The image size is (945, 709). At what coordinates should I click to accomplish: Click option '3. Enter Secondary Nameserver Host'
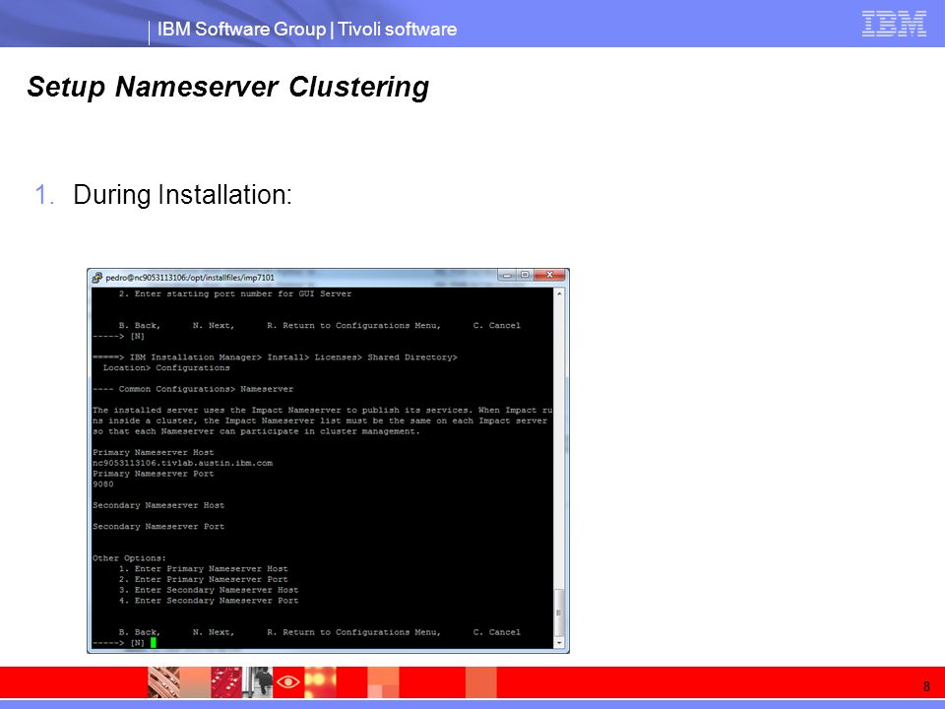tap(209, 590)
